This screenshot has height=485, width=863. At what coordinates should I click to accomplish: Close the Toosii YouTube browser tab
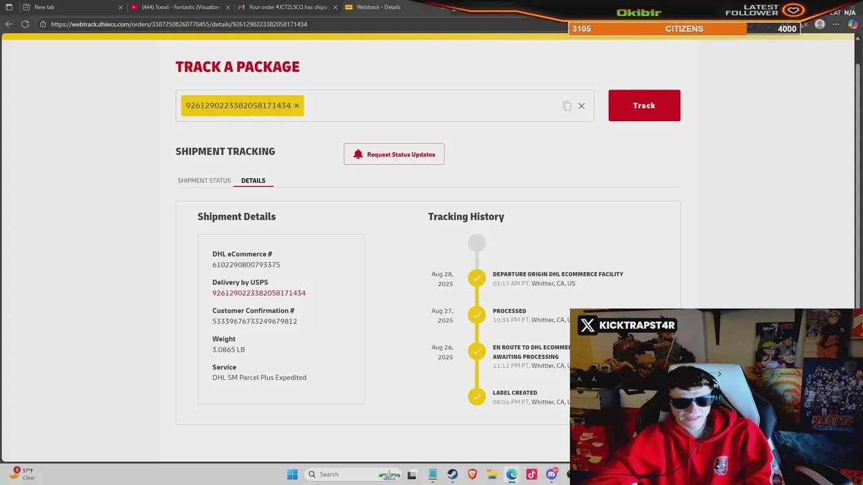point(228,7)
